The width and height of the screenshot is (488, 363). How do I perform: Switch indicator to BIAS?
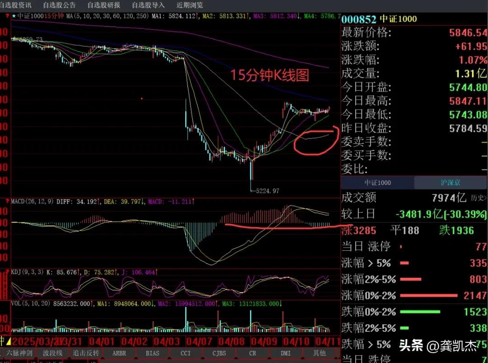(x=152, y=353)
